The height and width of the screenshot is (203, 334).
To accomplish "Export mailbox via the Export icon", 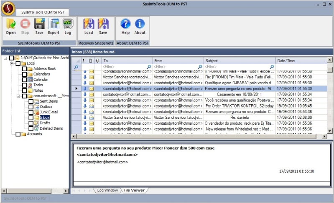I will click(x=54, y=24).
